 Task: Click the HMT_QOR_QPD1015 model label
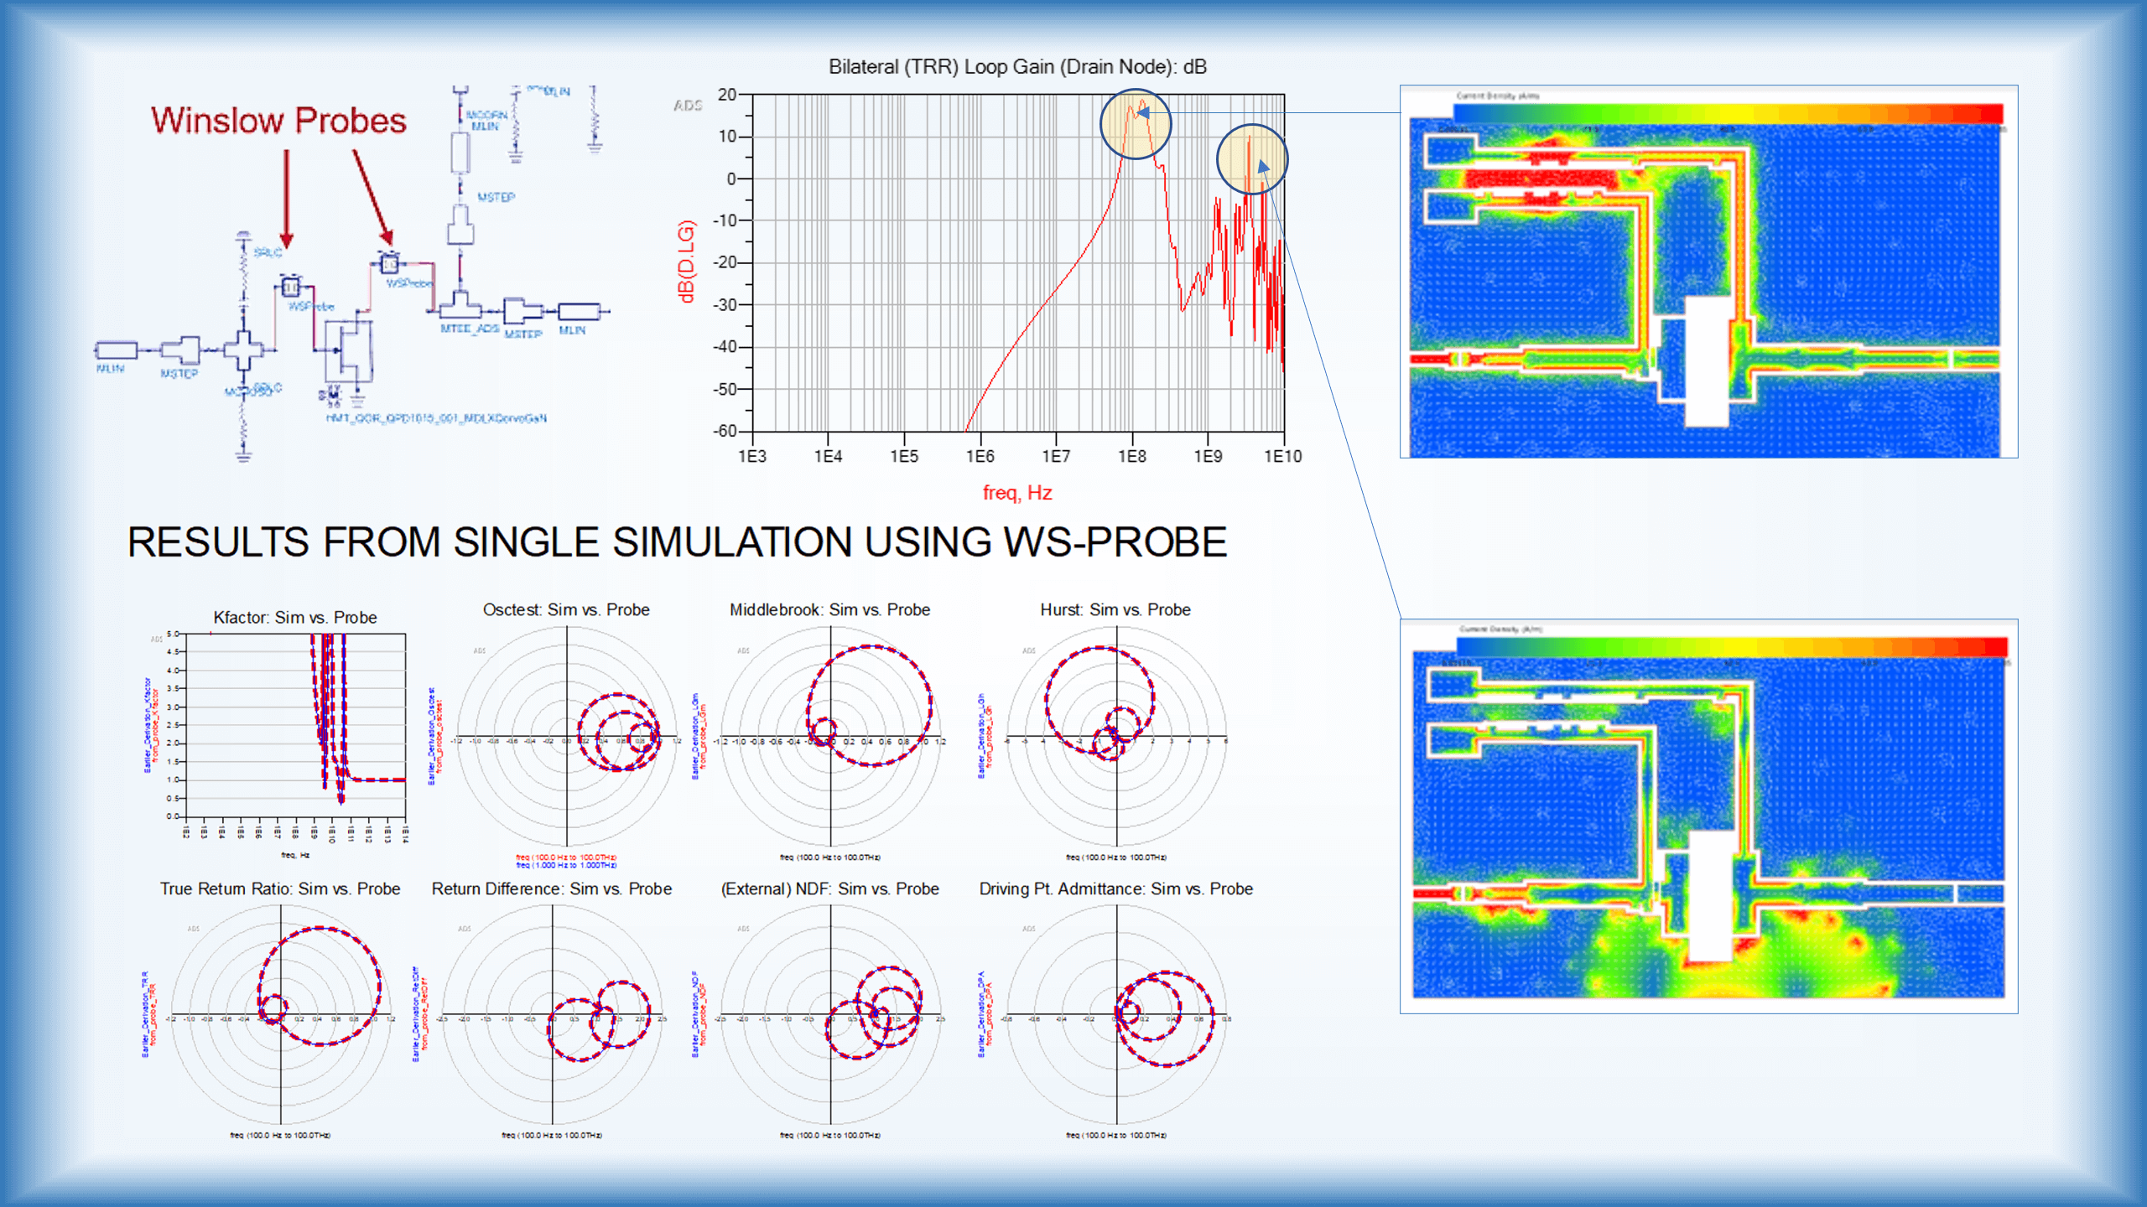(x=436, y=417)
